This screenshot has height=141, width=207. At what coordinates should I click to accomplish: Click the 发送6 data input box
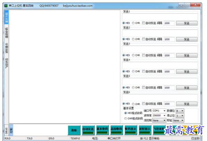(x=160, y=98)
